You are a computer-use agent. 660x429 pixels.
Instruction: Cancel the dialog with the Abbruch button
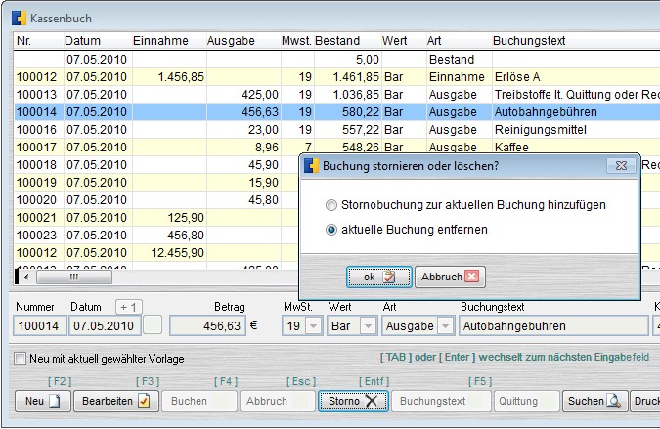coord(449,277)
